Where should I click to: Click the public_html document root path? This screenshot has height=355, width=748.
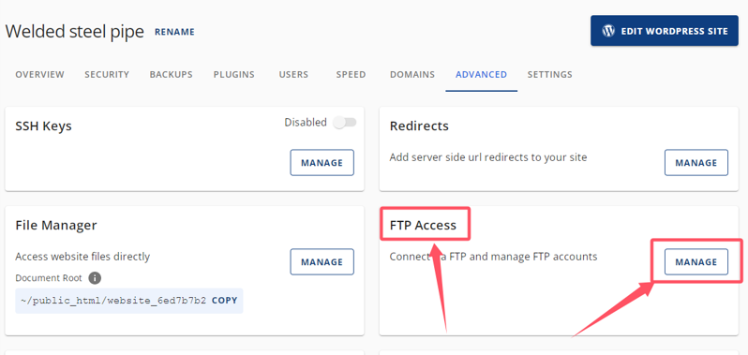113,301
